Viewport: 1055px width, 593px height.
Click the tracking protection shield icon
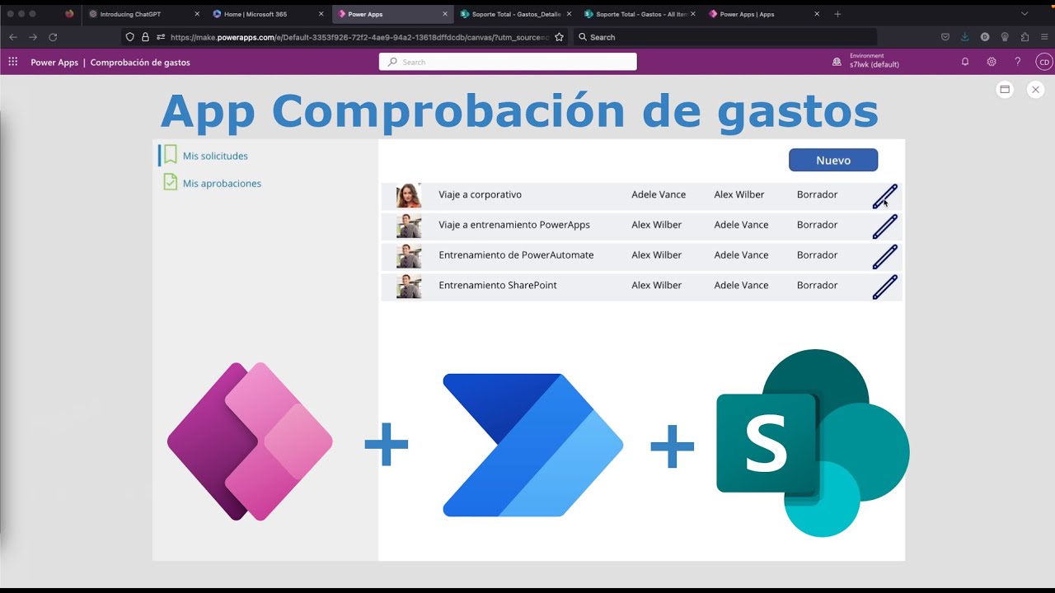pos(130,37)
